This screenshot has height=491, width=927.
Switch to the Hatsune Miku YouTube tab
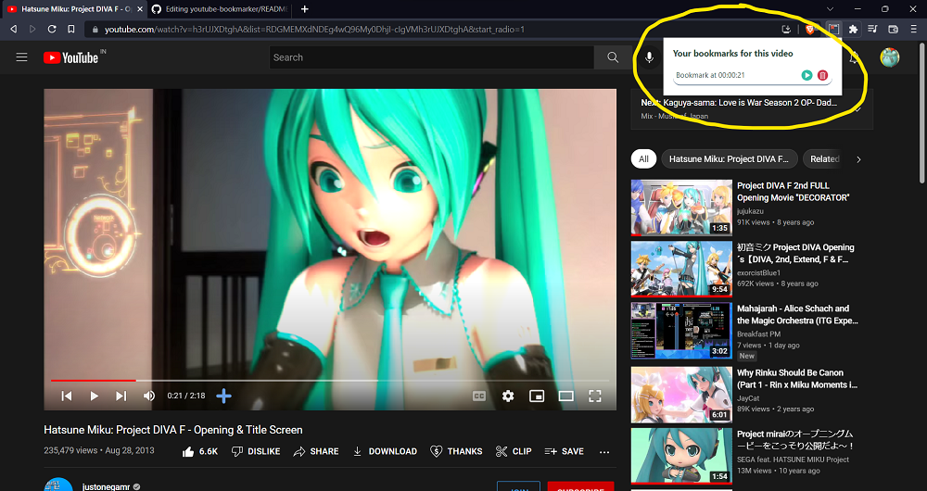[x=74, y=9]
